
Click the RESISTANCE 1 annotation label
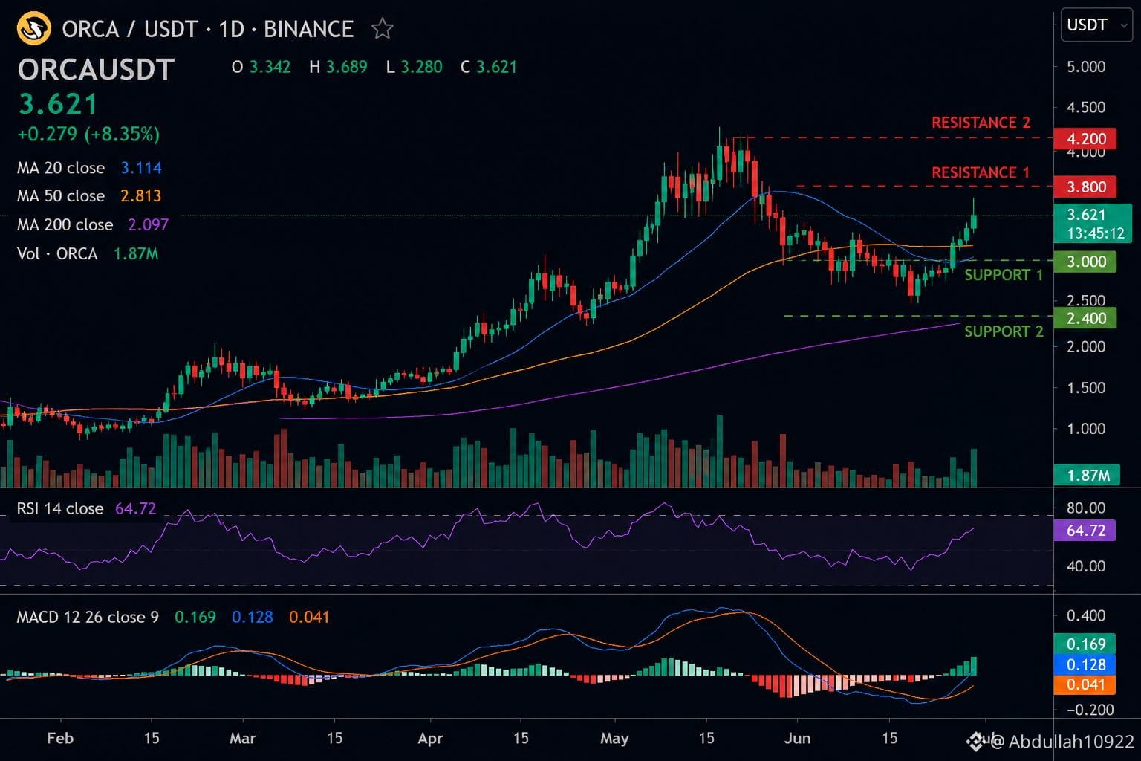[981, 172]
